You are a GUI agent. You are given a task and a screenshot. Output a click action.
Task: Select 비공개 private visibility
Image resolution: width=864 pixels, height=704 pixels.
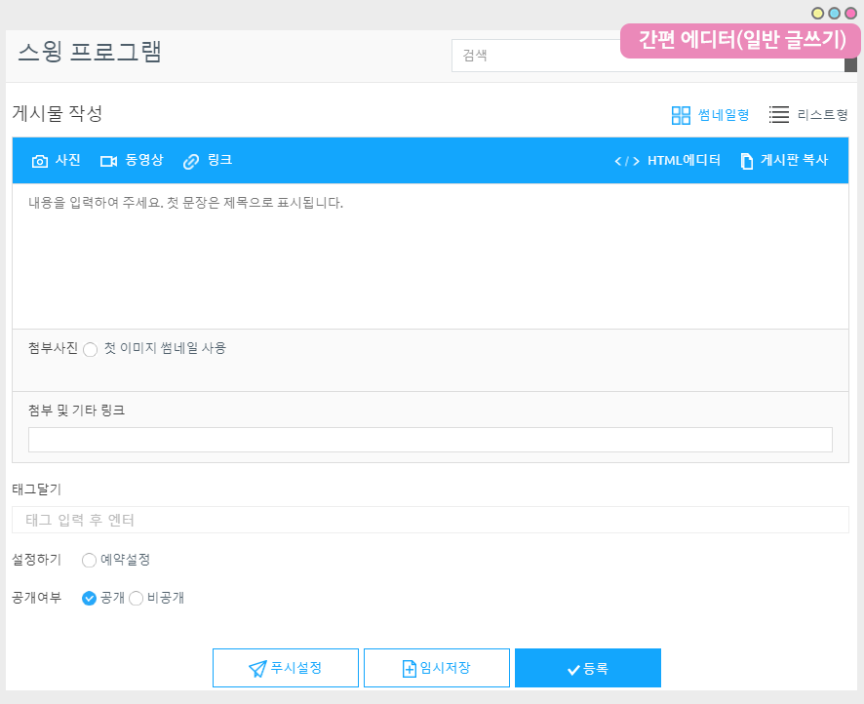tap(137, 598)
